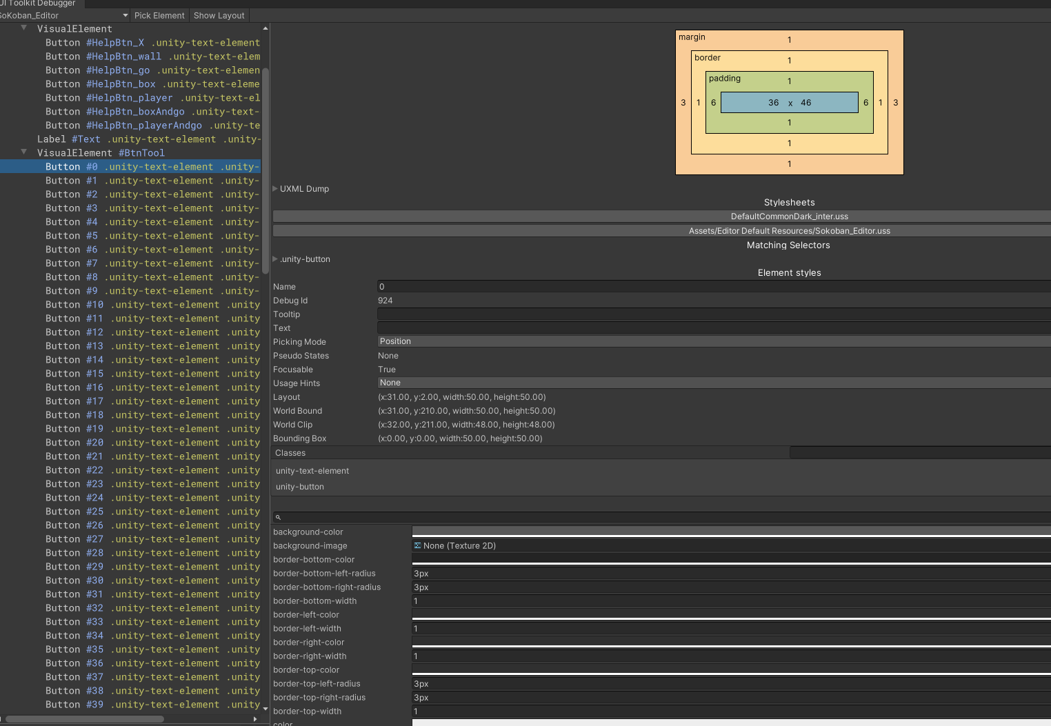The image size is (1051, 726).
Task: Click the Layout value text
Action: point(462,397)
